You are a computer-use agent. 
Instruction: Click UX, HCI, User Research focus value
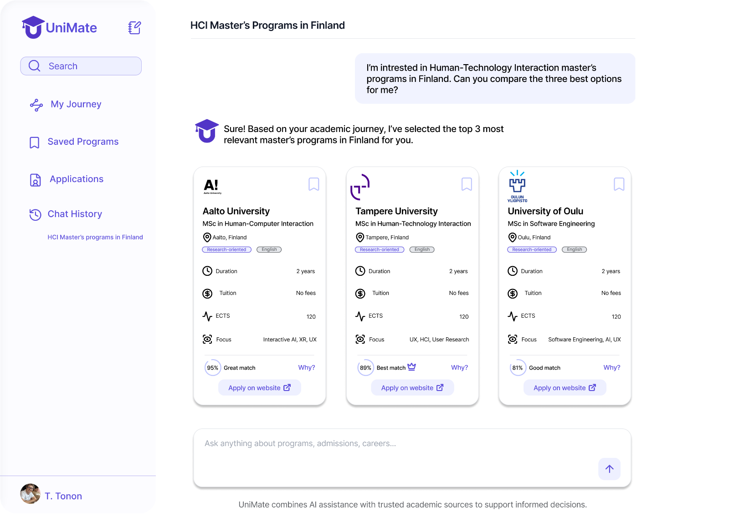click(439, 340)
